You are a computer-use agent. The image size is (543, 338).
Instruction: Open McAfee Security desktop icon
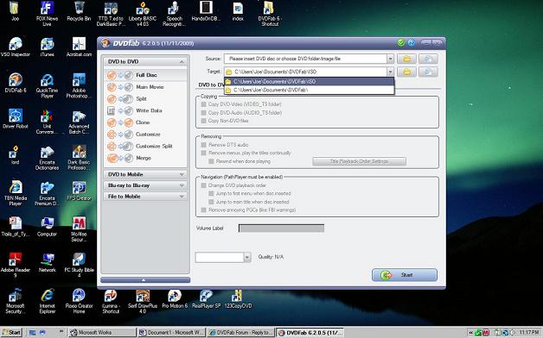(x=79, y=229)
